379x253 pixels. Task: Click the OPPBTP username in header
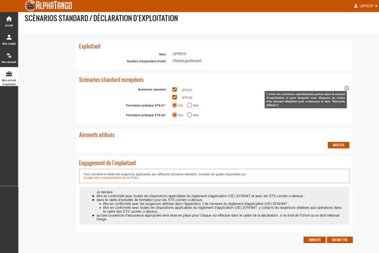366,6
